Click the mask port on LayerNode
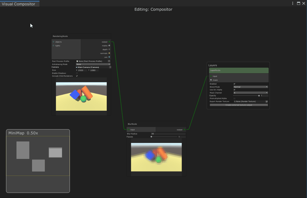Viewport: 307px width, 198px height. 211,80
